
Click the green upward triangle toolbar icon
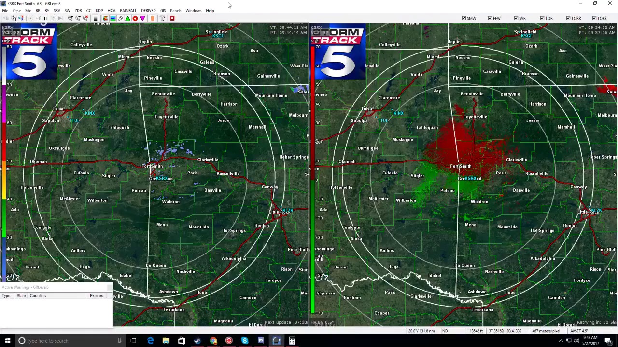pos(127,18)
